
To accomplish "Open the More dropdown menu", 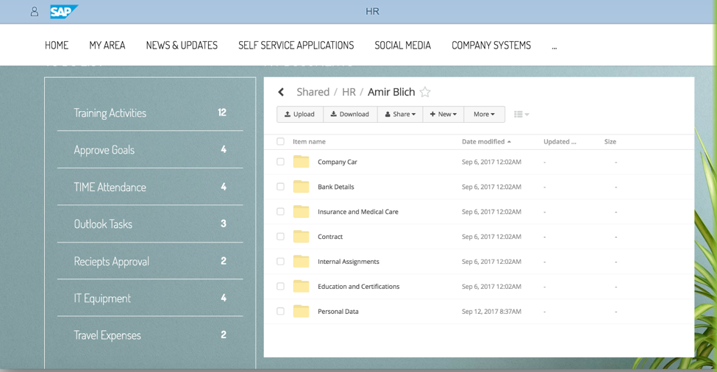I will (x=484, y=115).
